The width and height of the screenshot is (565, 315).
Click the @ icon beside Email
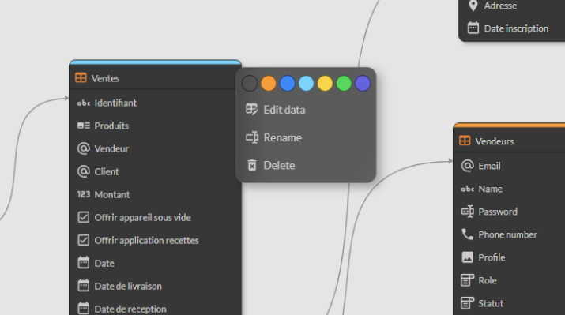pos(468,166)
